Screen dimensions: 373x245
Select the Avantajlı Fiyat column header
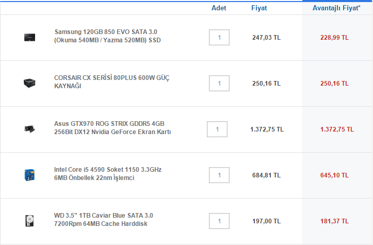[336, 8]
